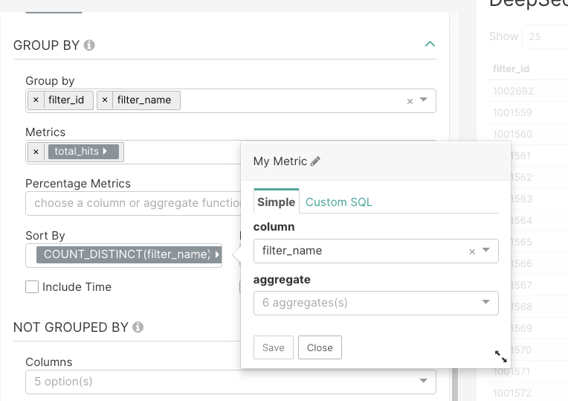The image size is (568, 401).
Task: Switch to the Custom SQL tab
Action: (x=339, y=202)
